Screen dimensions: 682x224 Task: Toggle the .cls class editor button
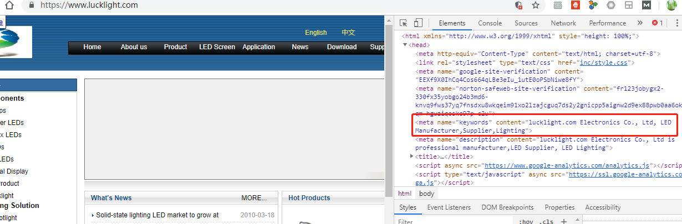[546, 221]
